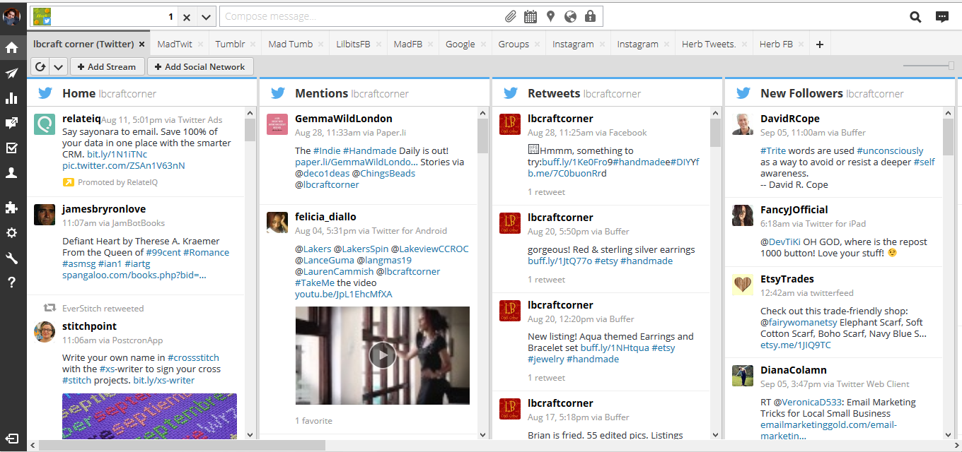962x452 pixels.
Task: Open the Tools wrench icon in sidebar
Action: [12, 258]
